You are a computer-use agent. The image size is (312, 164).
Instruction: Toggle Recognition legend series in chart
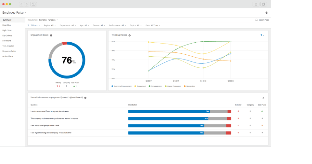tap(189, 86)
